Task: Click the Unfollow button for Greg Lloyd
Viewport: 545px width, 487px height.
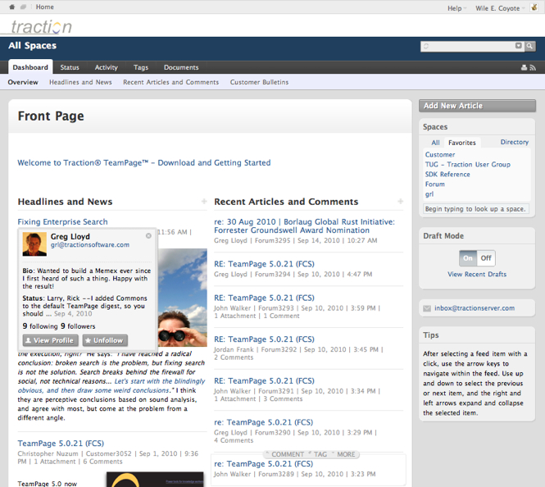Action: (105, 340)
